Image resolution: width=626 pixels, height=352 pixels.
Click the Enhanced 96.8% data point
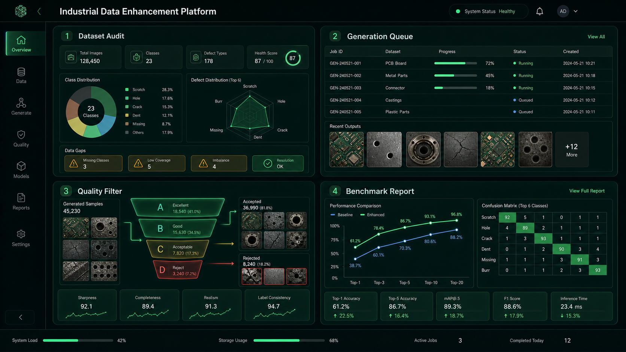[x=456, y=220]
